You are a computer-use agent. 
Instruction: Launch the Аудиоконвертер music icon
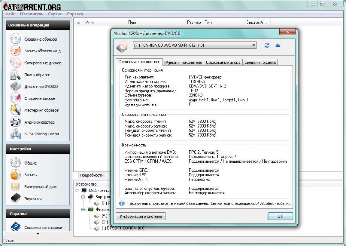15,122
